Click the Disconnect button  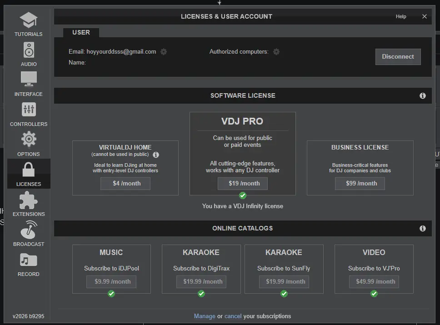pyautogui.click(x=398, y=57)
